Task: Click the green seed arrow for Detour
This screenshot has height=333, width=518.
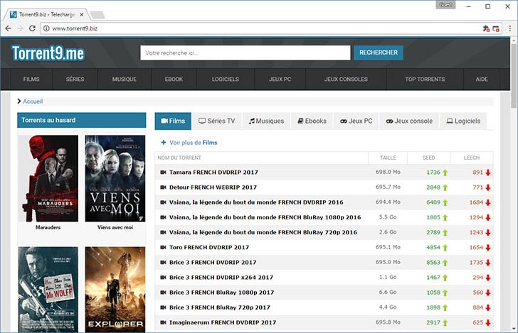Action: [445, 187]
